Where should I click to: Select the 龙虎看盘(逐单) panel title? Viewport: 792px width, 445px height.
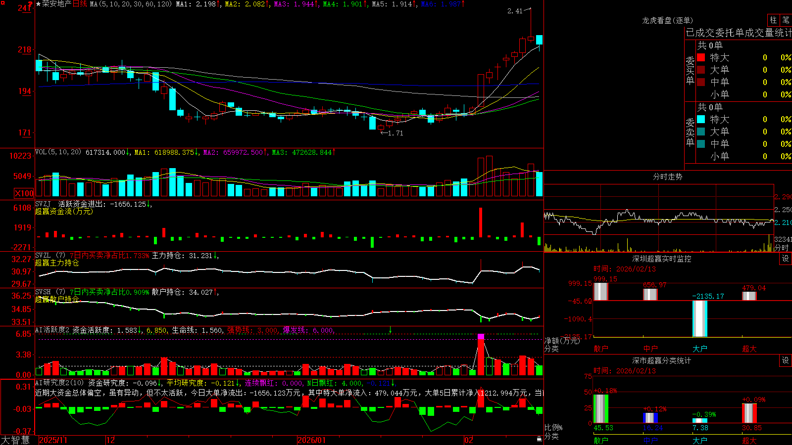(667, 20)
